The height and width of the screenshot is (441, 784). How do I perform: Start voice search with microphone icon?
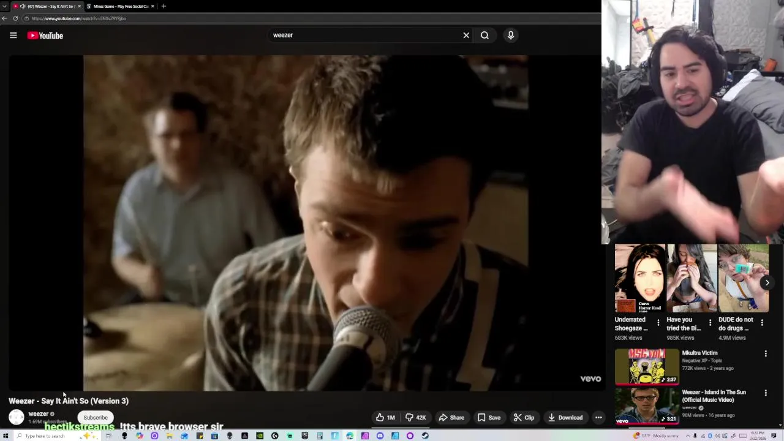(x=510, y=36)
